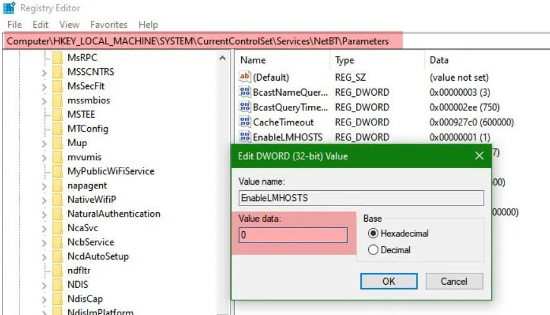550x315 pixels.
Task: Click the tree pane scroll-up arrow
Action: pos(223,58)
